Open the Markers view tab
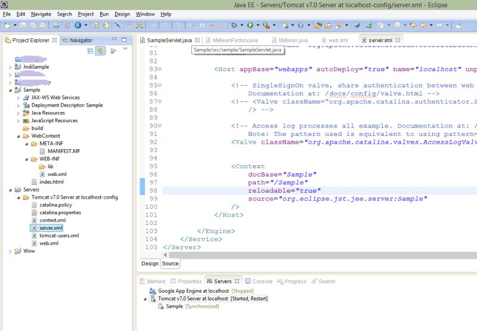 tap(153, 281)
